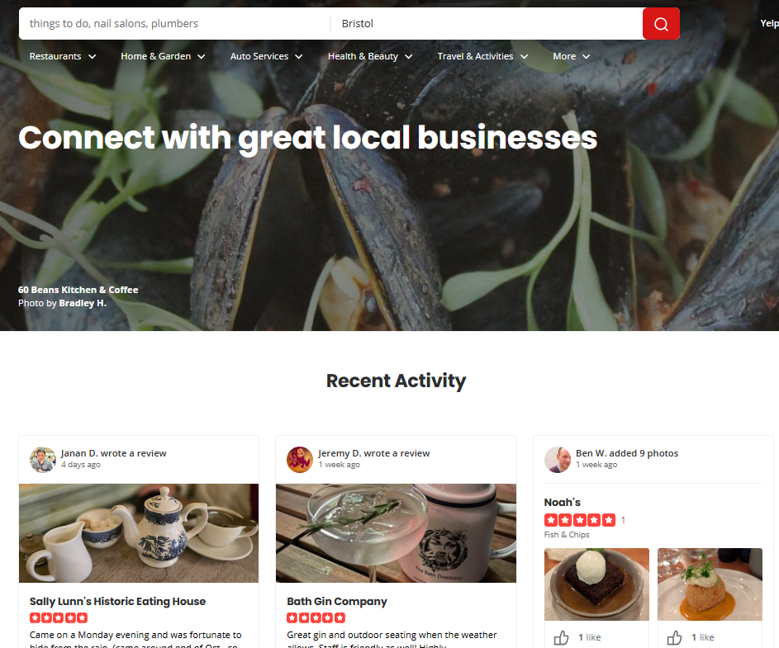This screenshot has width=779, height=648.
Task: Open the Auto Services category dropdown
Action: (266, 56)
